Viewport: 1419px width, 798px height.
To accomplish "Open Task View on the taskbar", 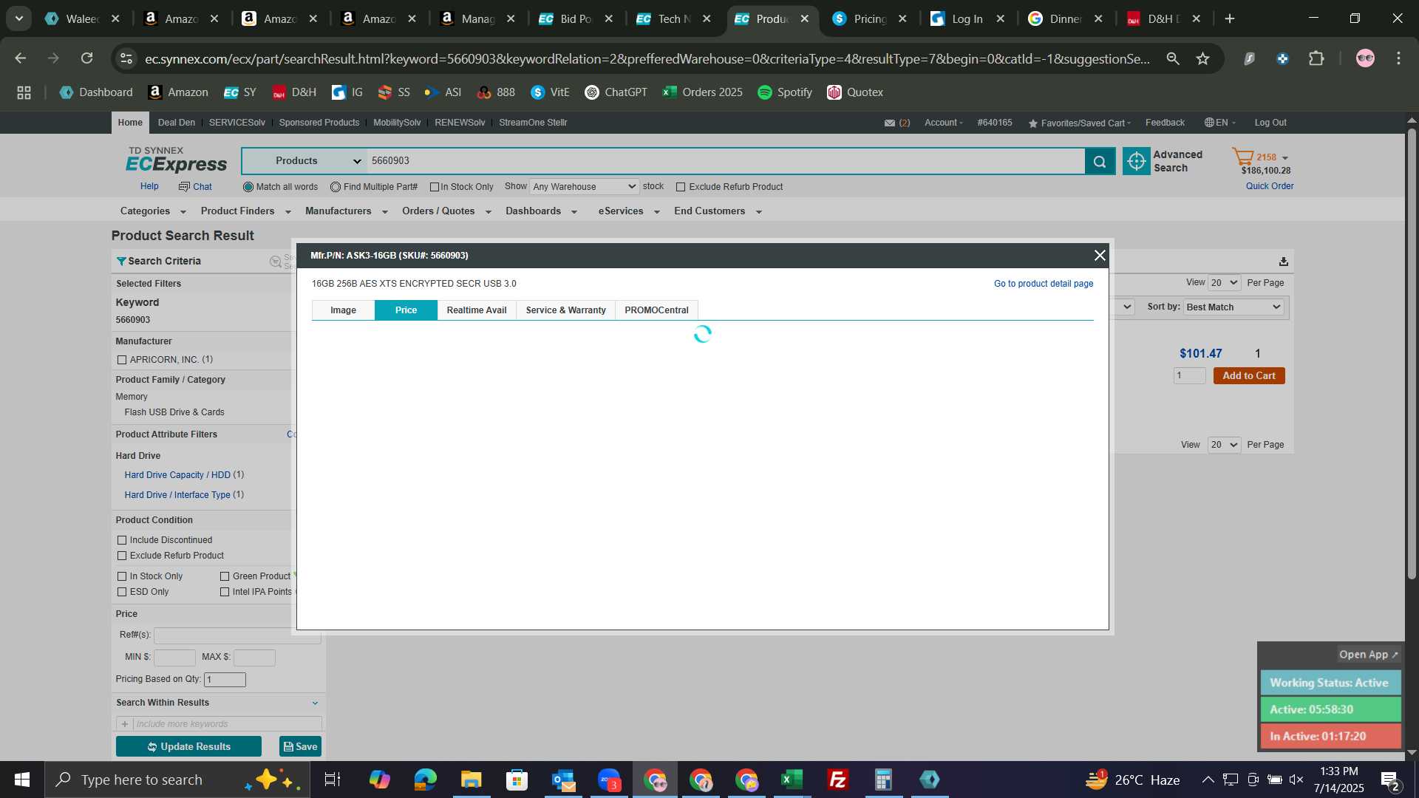I will [333, 780].
